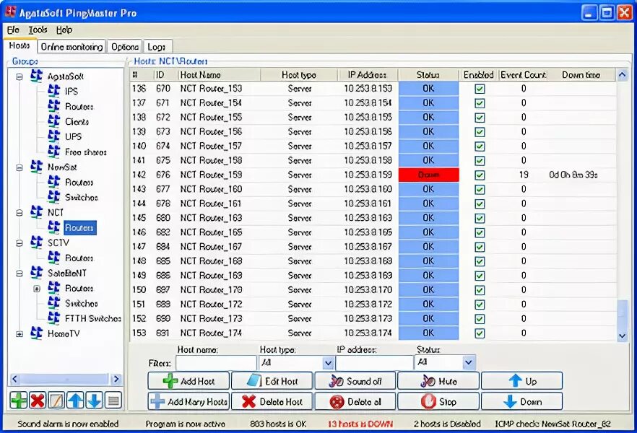637x433 pixels.
Task: Click the AgataSoft root group icon
Action: coord(37,76)
